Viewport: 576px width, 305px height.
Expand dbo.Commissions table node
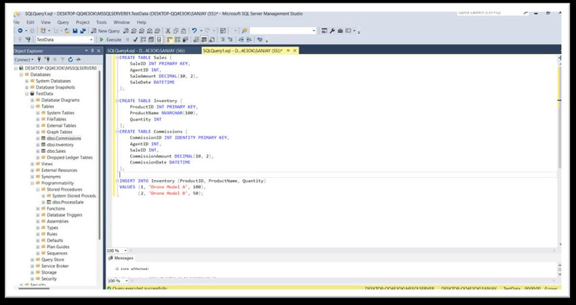[38, 139]
